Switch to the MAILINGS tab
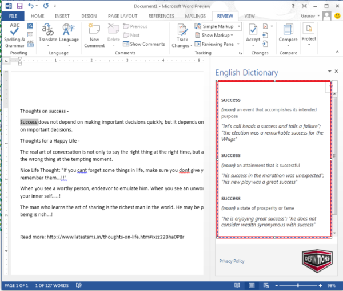This screenshot has height=291, width=343. (x=196, y=16)
